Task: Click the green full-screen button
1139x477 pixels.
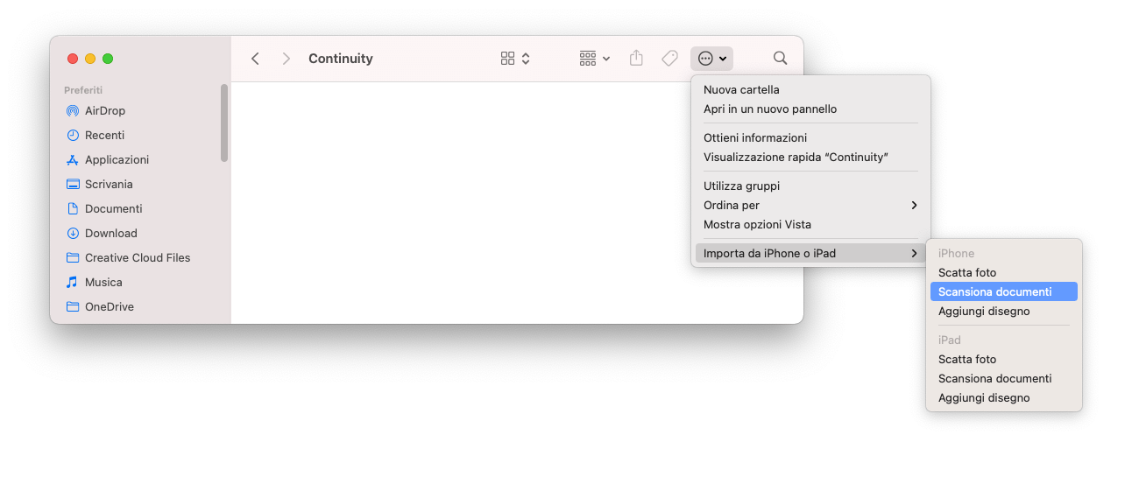Action: pos(108,59)
